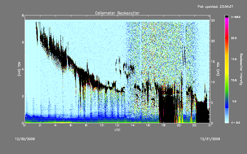
Task: Click the 'UTC' x-axis label
Action: coord(117,130)
